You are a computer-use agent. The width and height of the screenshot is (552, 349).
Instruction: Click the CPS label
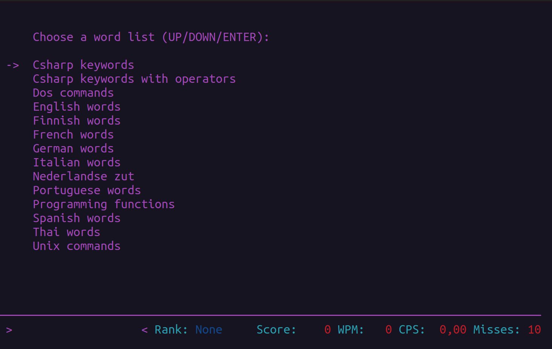click(412, 330)
